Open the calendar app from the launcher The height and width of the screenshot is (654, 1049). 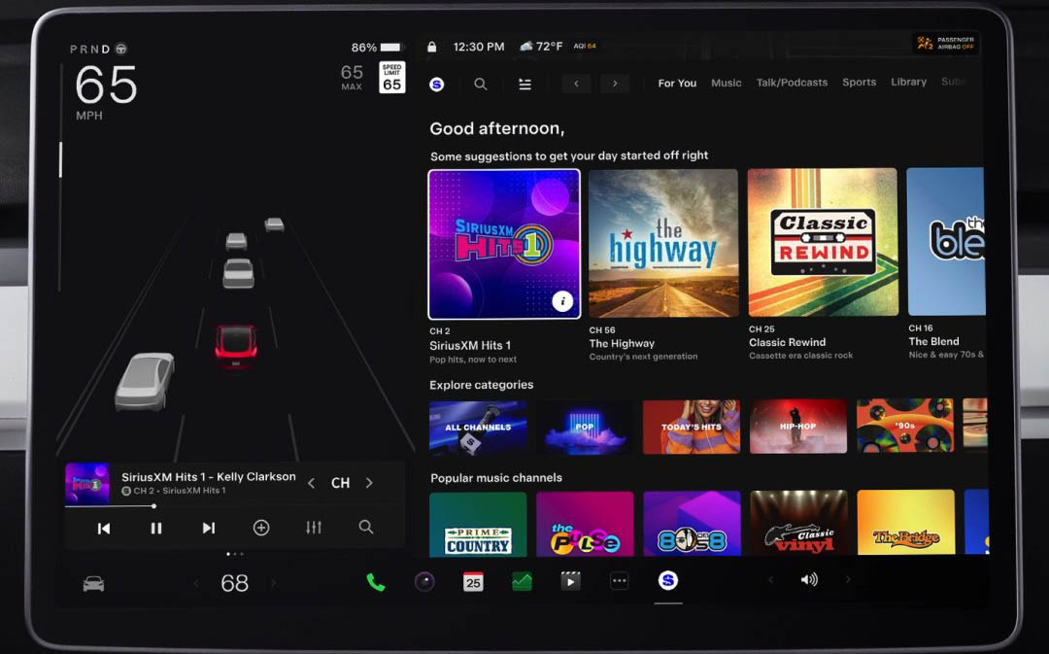coord(473,580)
